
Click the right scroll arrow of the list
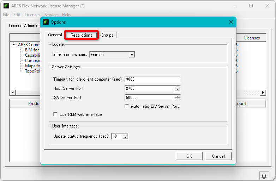click(x=263, y=92)
